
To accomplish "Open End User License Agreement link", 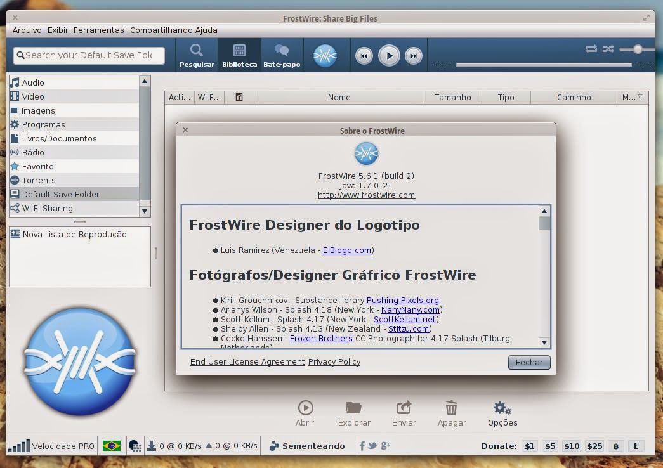I will (x=247, y=362).
